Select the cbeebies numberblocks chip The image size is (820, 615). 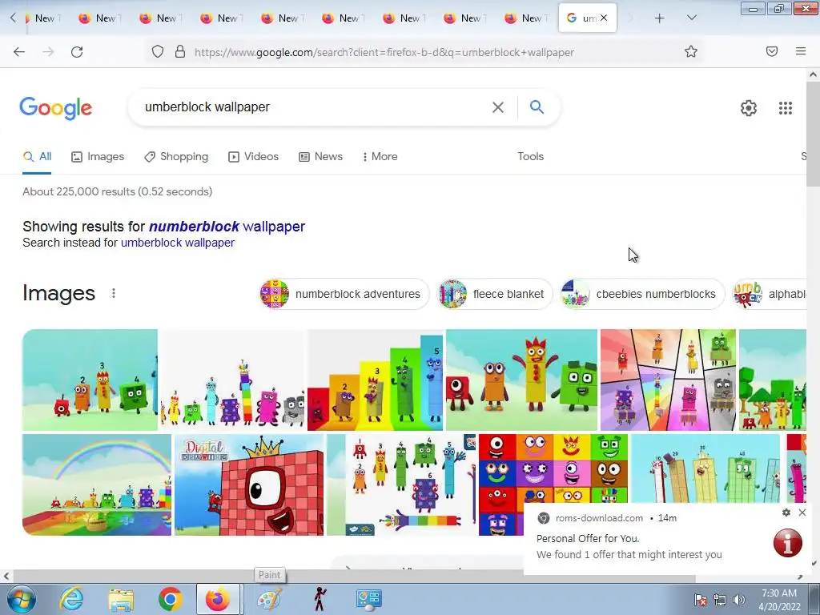642,294
